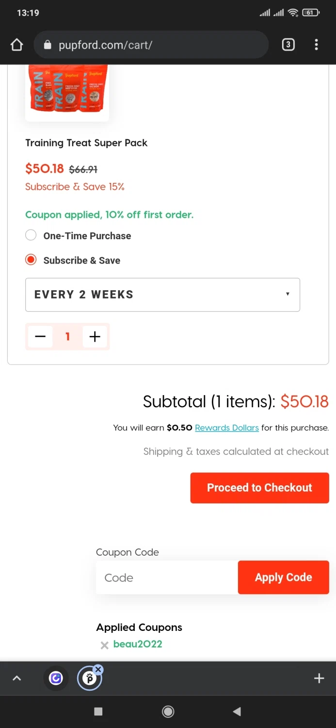Tap the Training Treat Super Pack image
The image size is (336, 728).
(x=67, y=91)
